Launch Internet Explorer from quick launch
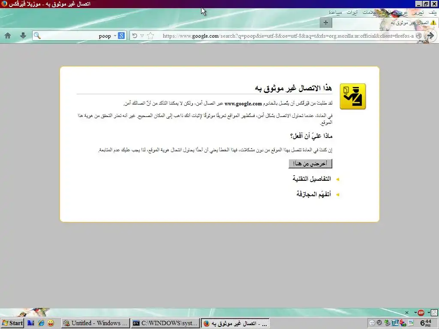The width and height of the screenshot is (439, 329). tap(41, 323)
